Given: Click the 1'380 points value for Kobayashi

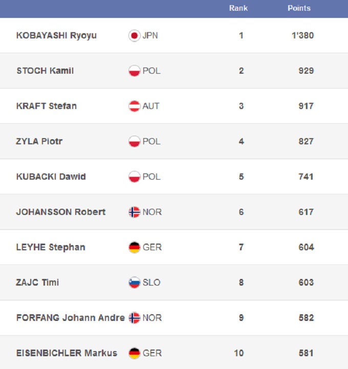Looking at the screenshot, I should point(302,36).
